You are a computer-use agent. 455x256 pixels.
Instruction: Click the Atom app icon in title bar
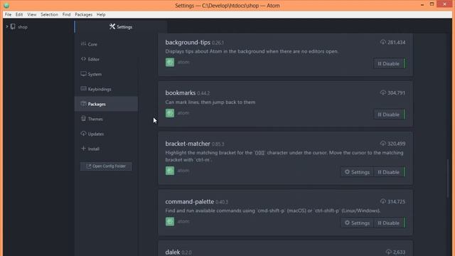coord(6,6)
